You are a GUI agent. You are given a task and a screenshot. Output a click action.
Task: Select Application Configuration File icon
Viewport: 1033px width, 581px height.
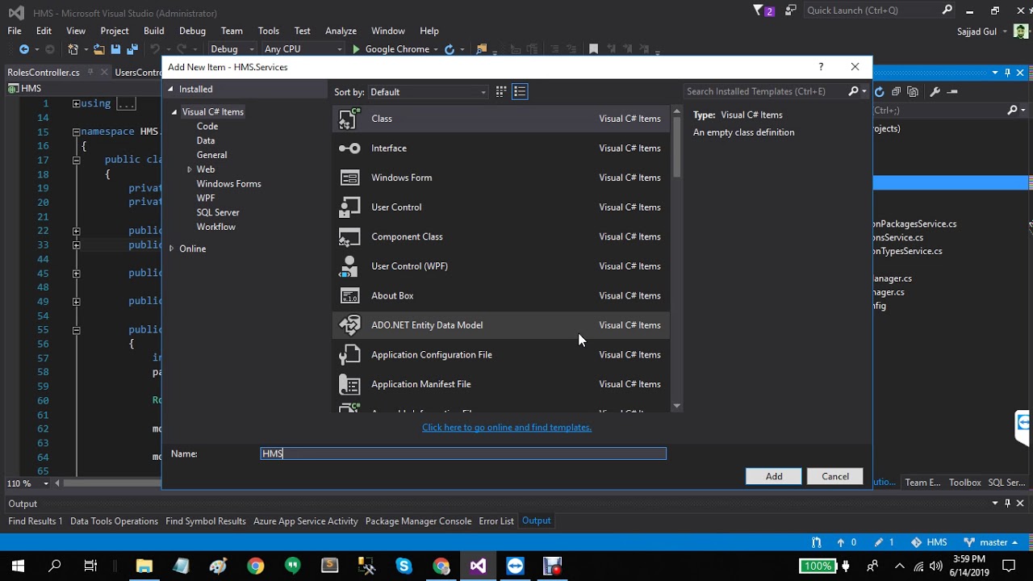click(x=349, y=355)
